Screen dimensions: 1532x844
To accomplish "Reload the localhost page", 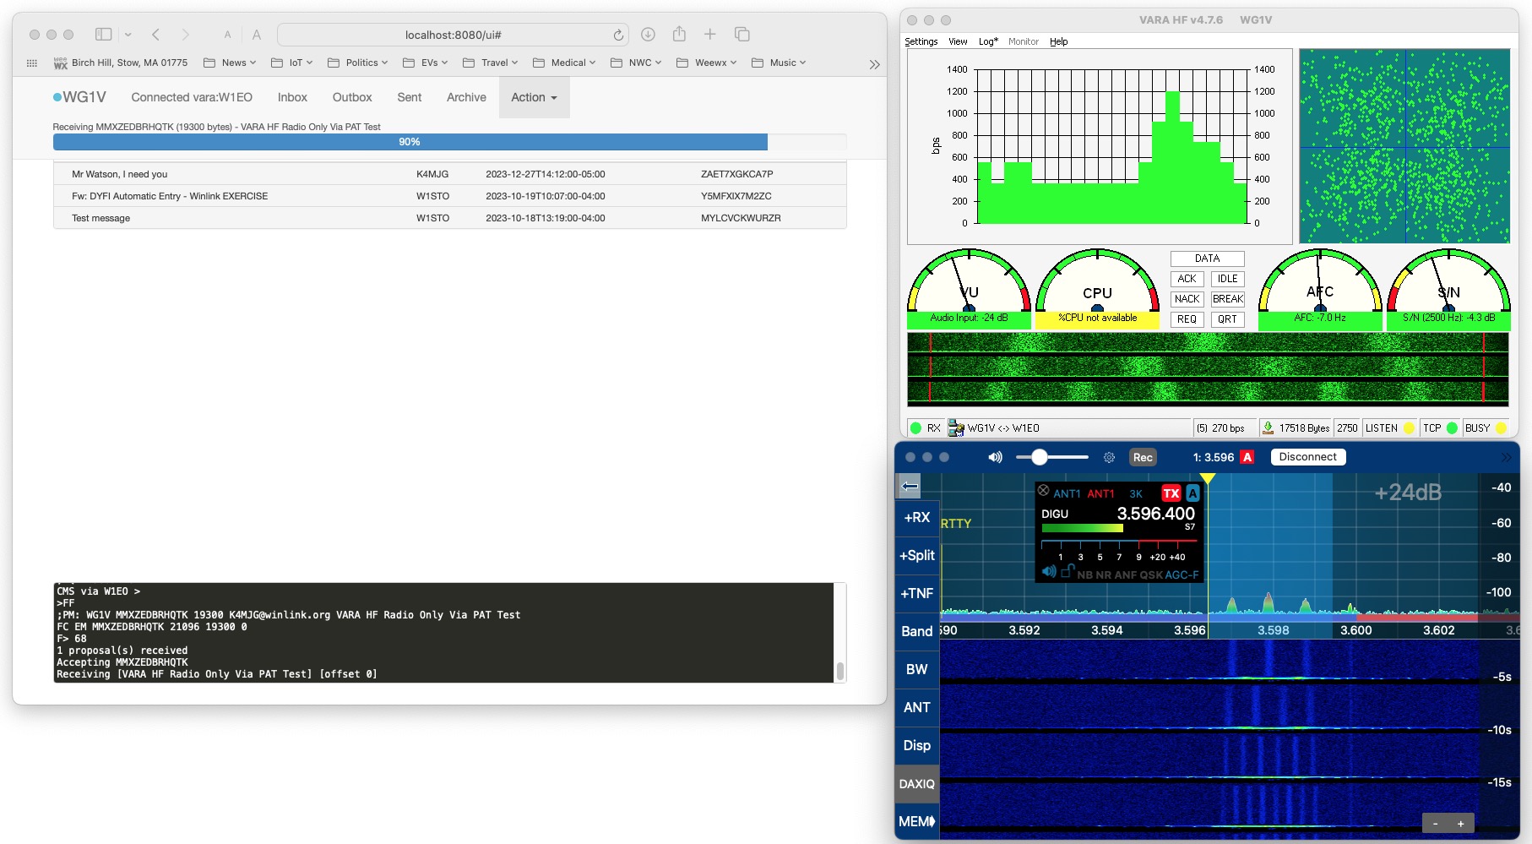I will (618, 35).
